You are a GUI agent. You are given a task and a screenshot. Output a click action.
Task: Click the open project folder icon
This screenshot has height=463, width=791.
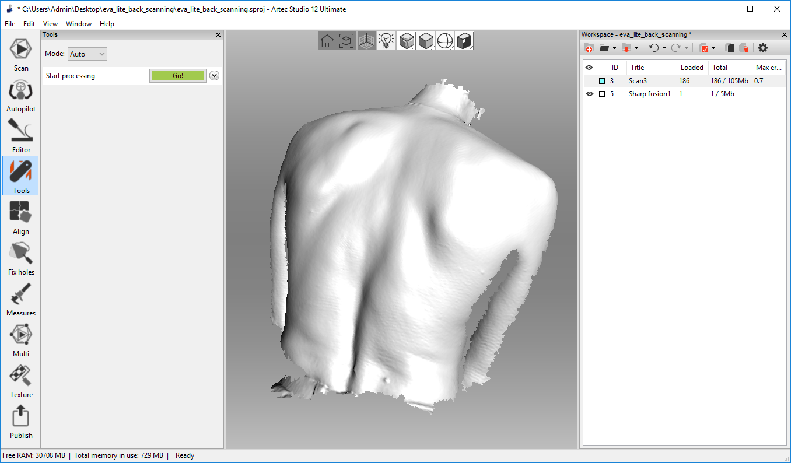point(604,48)
